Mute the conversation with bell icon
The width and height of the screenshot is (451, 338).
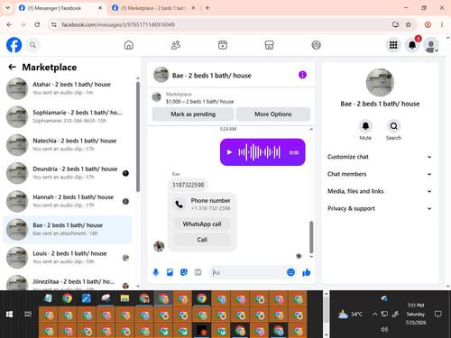click(x=365, y=126)
